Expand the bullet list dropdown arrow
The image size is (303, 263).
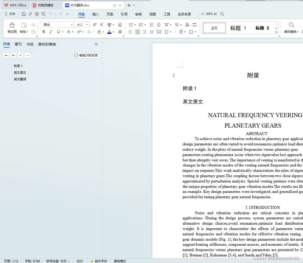click(135, 25)
